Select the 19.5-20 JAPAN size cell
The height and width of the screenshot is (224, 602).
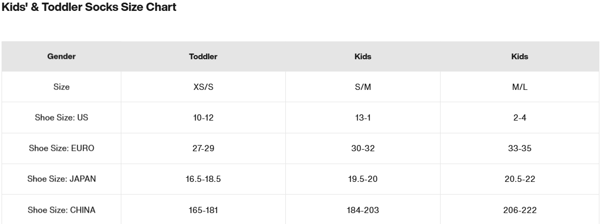point(363,179)
